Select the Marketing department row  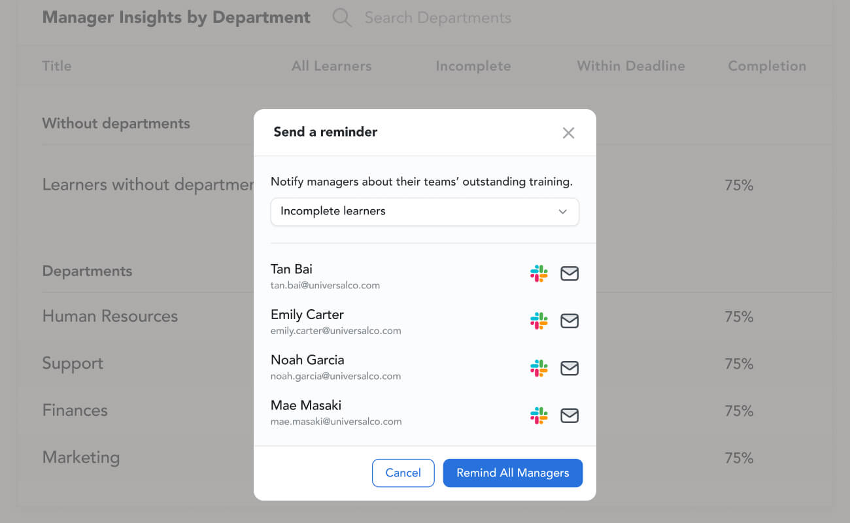click(81, 458)
